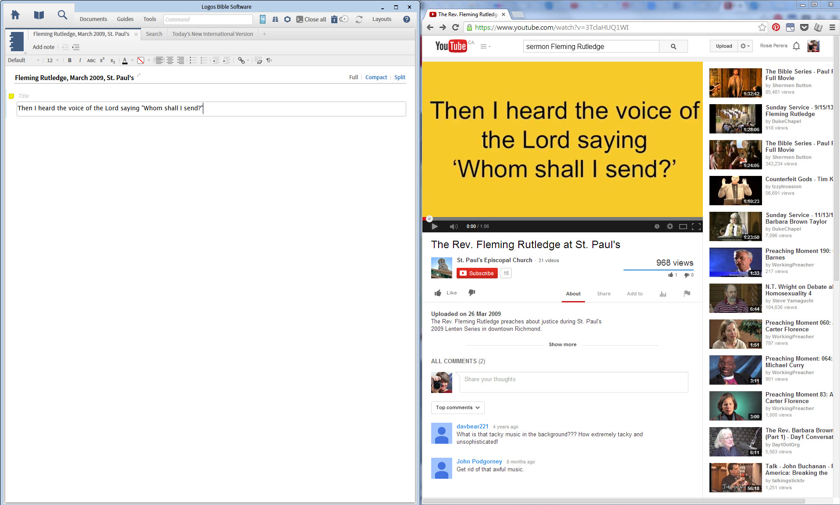Insert a numbered list

tap(204, 60)
